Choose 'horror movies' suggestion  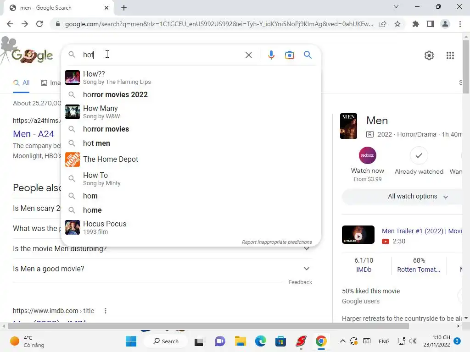tap(191, 129)
